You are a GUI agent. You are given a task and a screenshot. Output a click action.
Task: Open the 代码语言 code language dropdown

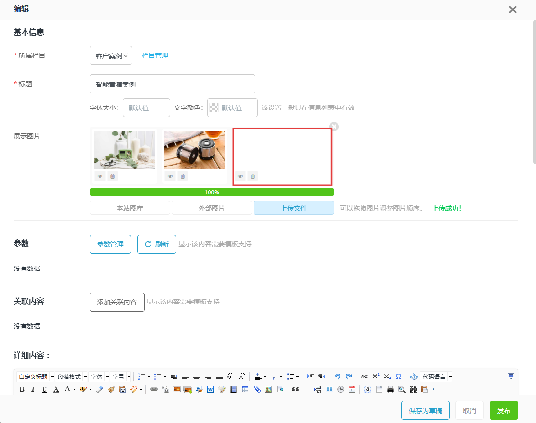click(x=436, y=377)
